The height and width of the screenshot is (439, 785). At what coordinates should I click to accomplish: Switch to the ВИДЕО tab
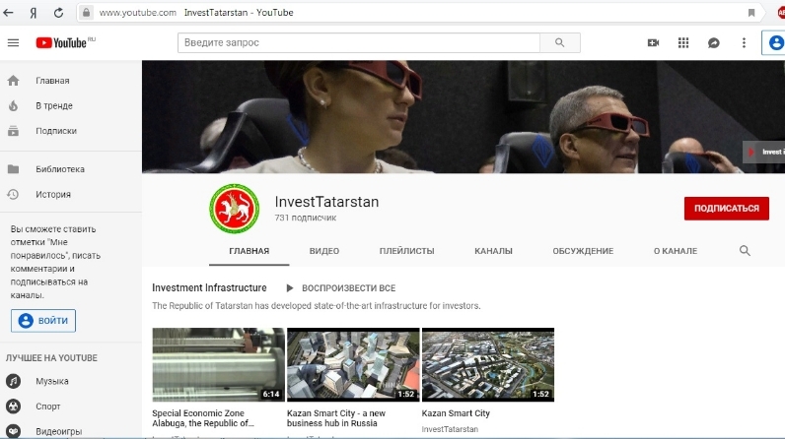tap(323, 251)
